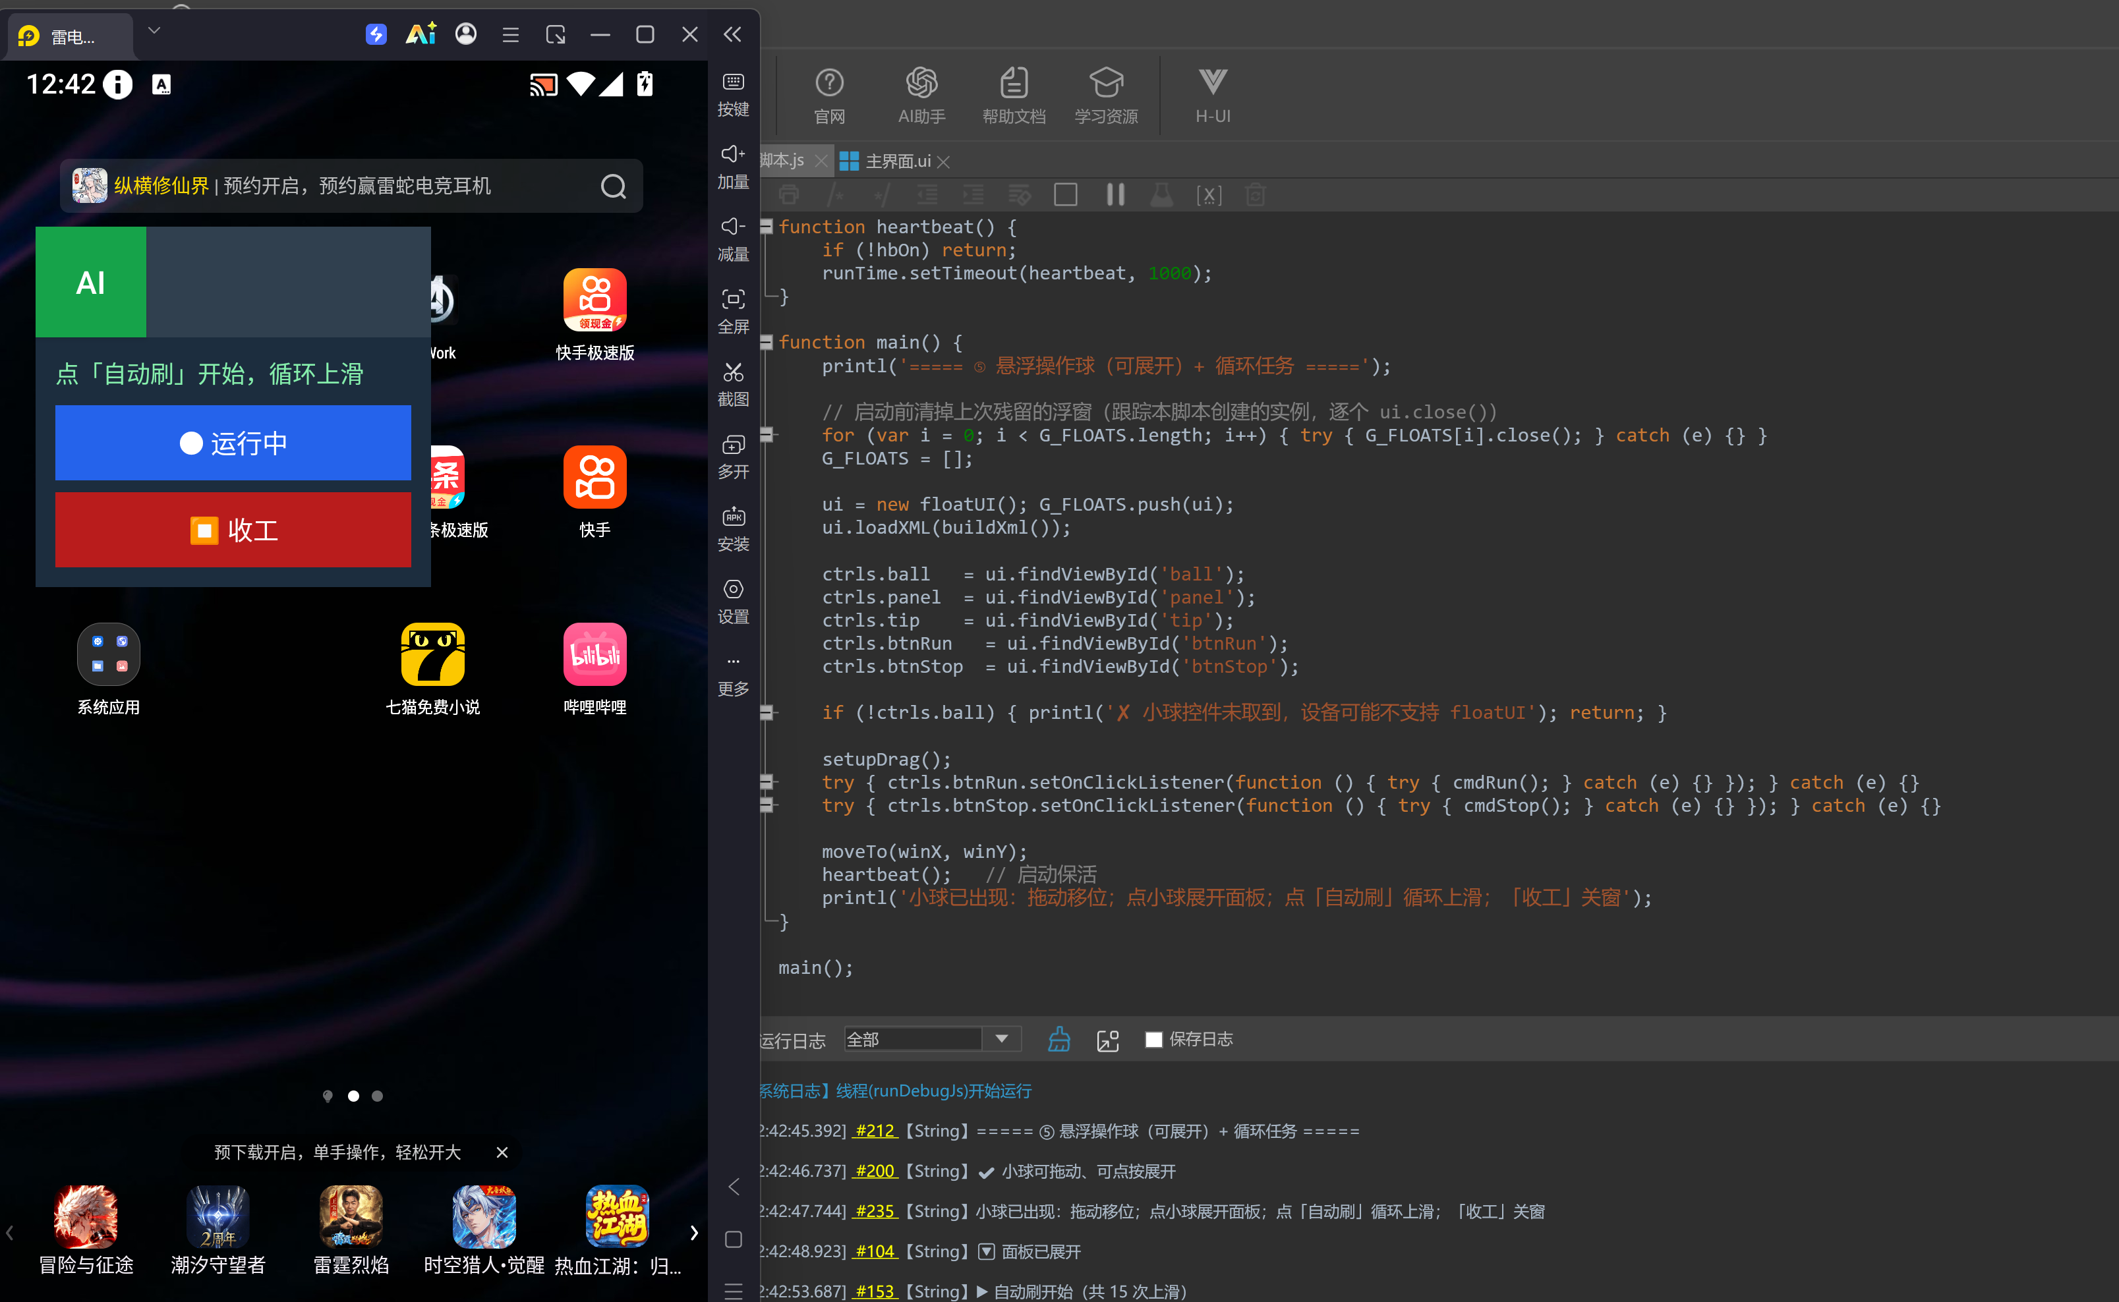2119x1302 pixels.
Task: Click the 纵横修仙界 search bar
Action: 351,186
